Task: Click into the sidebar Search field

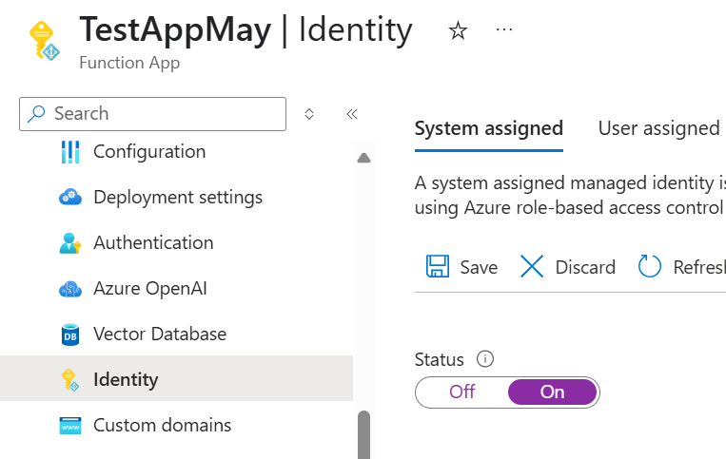Action: [162, 114]
